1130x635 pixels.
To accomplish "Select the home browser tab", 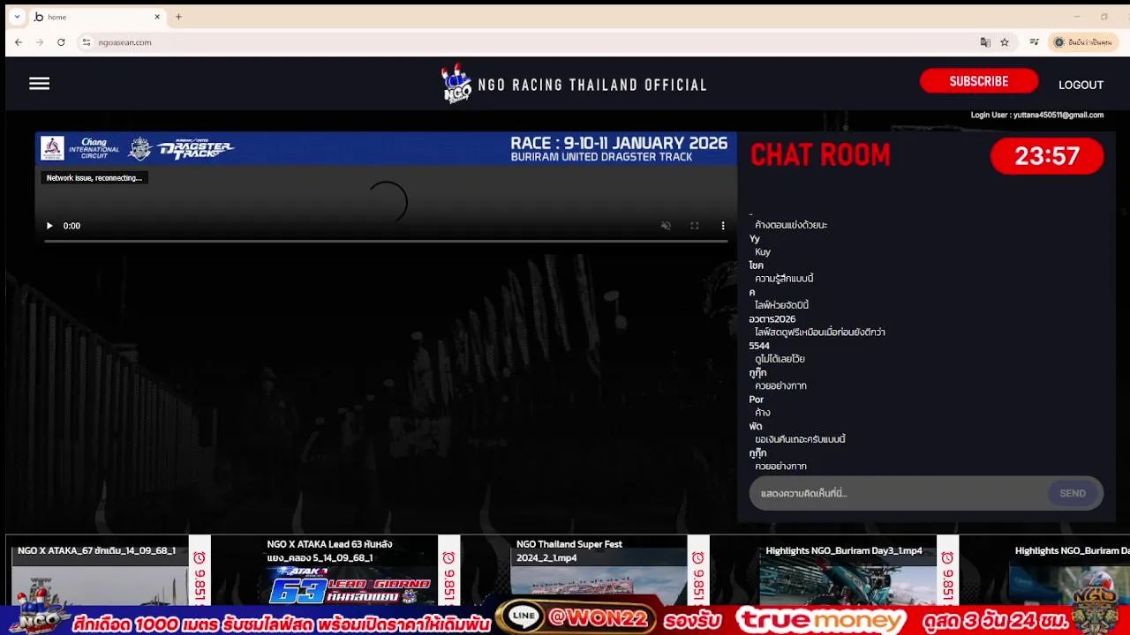I will pyautogui.click(x=97, y=17).
